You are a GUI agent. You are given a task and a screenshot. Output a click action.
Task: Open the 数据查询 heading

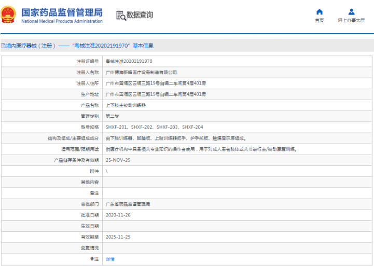coord(140,15)
